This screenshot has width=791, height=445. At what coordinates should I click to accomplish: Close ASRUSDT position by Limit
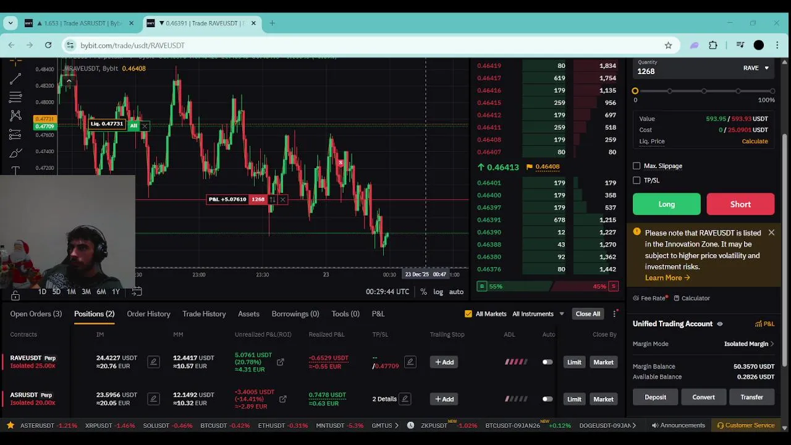tap(574, 399)
